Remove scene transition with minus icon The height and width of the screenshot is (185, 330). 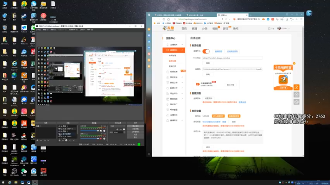(120, 129)
